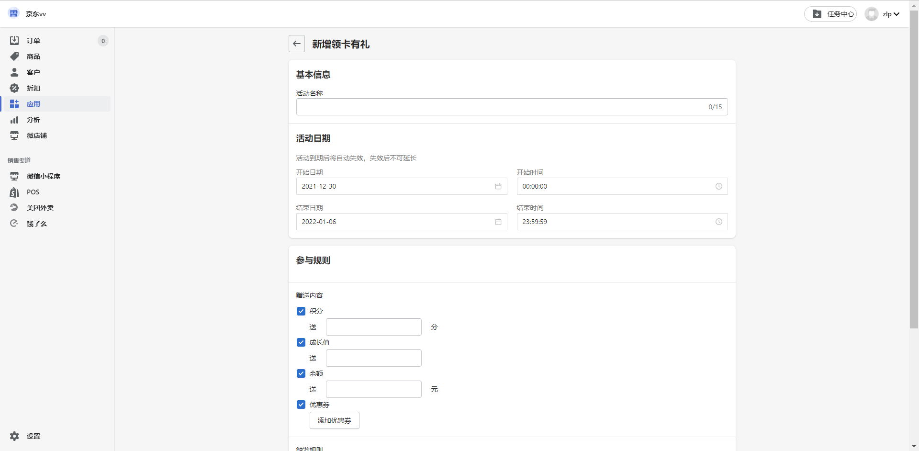Click clock icon in 结束时间 field
919x451 pixels.
point(719,222)
